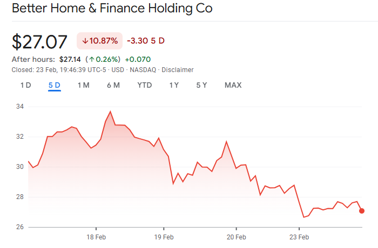This screenshot has width=378, height=248.
Task: Open the Disclaimer link
Action: 177,70
